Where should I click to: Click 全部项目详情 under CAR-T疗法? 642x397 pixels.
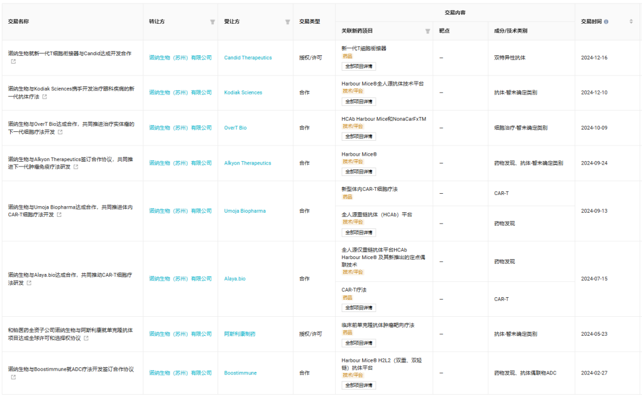click(x=358, y=308)
